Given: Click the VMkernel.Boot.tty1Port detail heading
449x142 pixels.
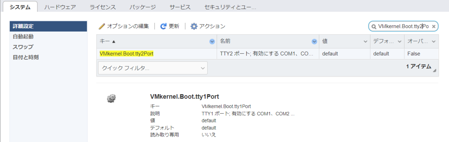Looking at the screenshot, I should click(184, 97).
